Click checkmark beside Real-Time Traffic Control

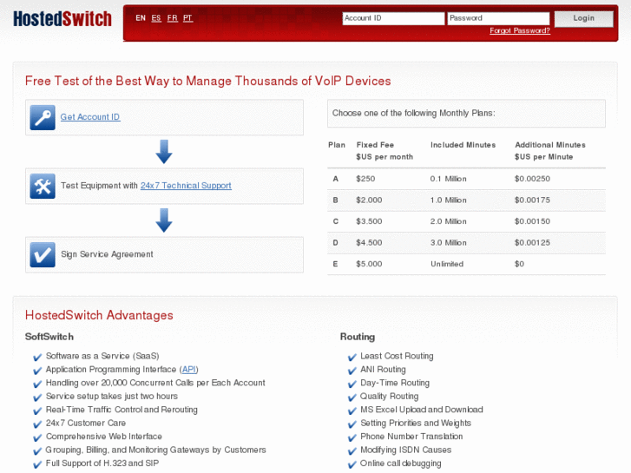pyautogui.click(x=37, y=411)
